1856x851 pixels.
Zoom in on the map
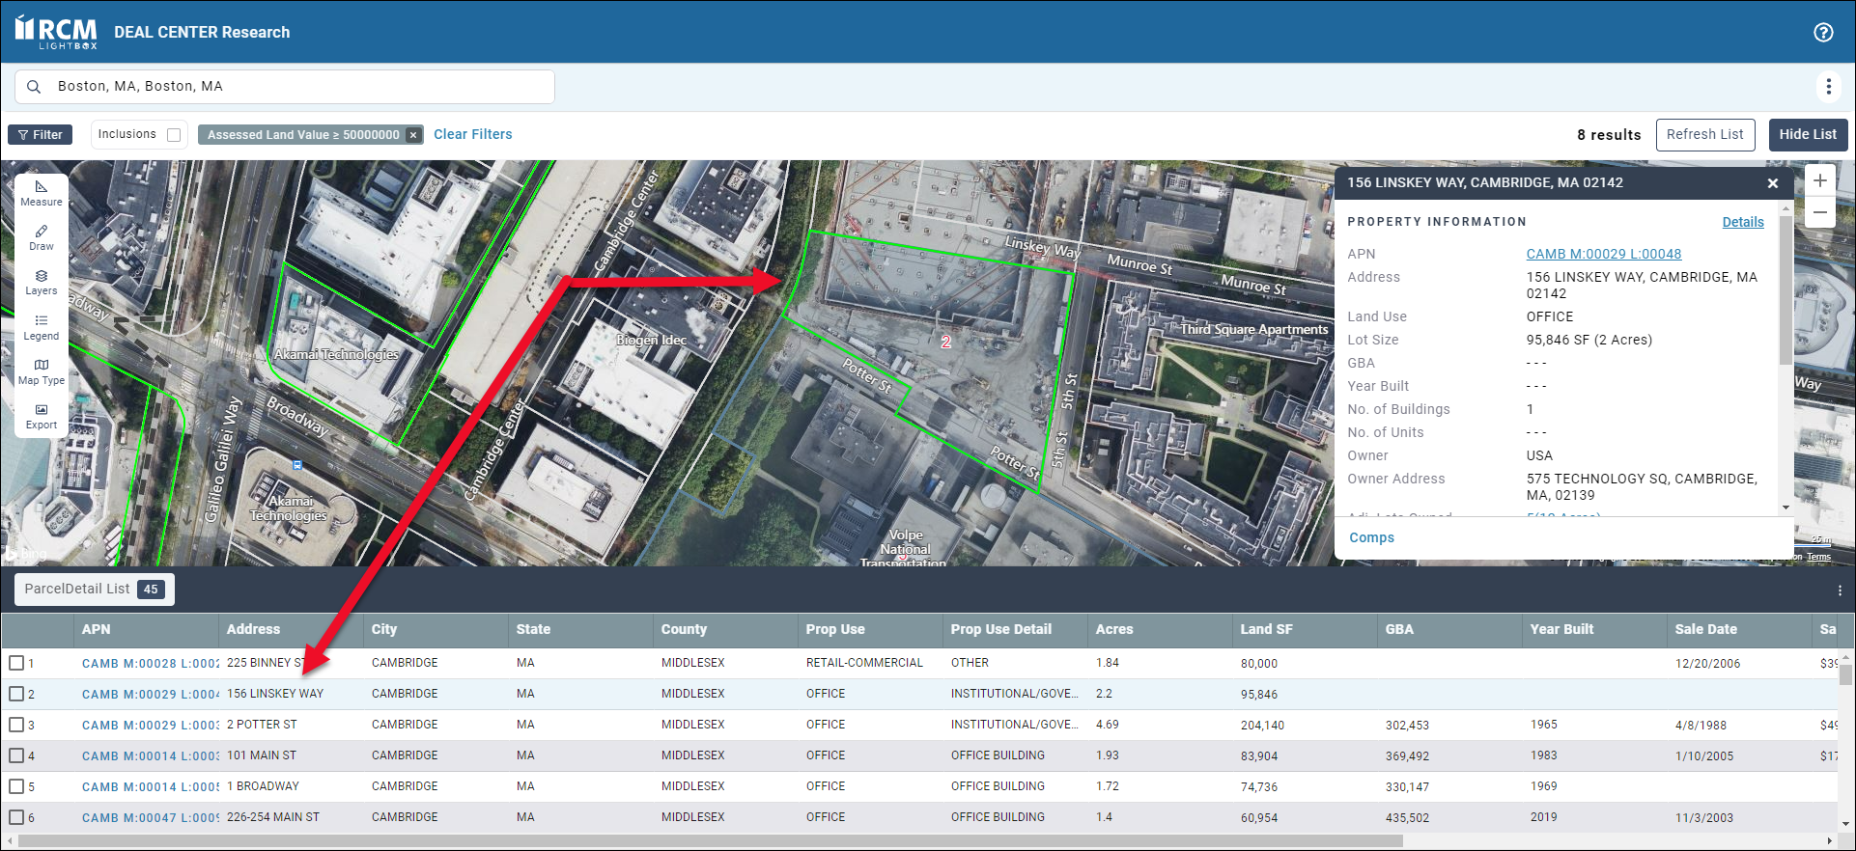(1819, 180)
